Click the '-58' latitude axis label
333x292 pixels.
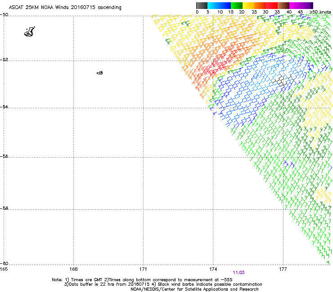click(4, 208)
